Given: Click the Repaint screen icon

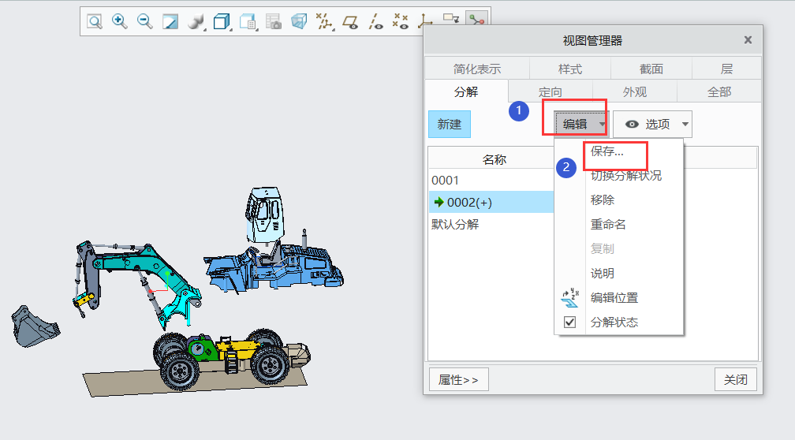Looking at the screenshot, I should click(x=170, y=21).
